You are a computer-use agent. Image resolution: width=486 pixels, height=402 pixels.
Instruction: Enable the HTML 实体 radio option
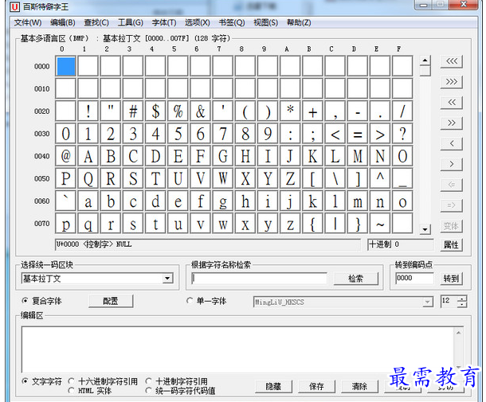pos(73,391)
